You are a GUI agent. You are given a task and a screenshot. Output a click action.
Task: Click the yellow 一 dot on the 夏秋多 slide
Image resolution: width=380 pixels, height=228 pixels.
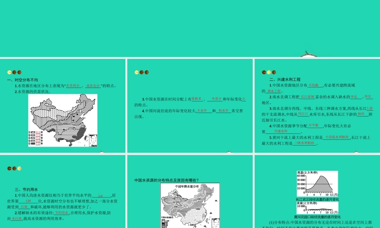tap(137, 72)
